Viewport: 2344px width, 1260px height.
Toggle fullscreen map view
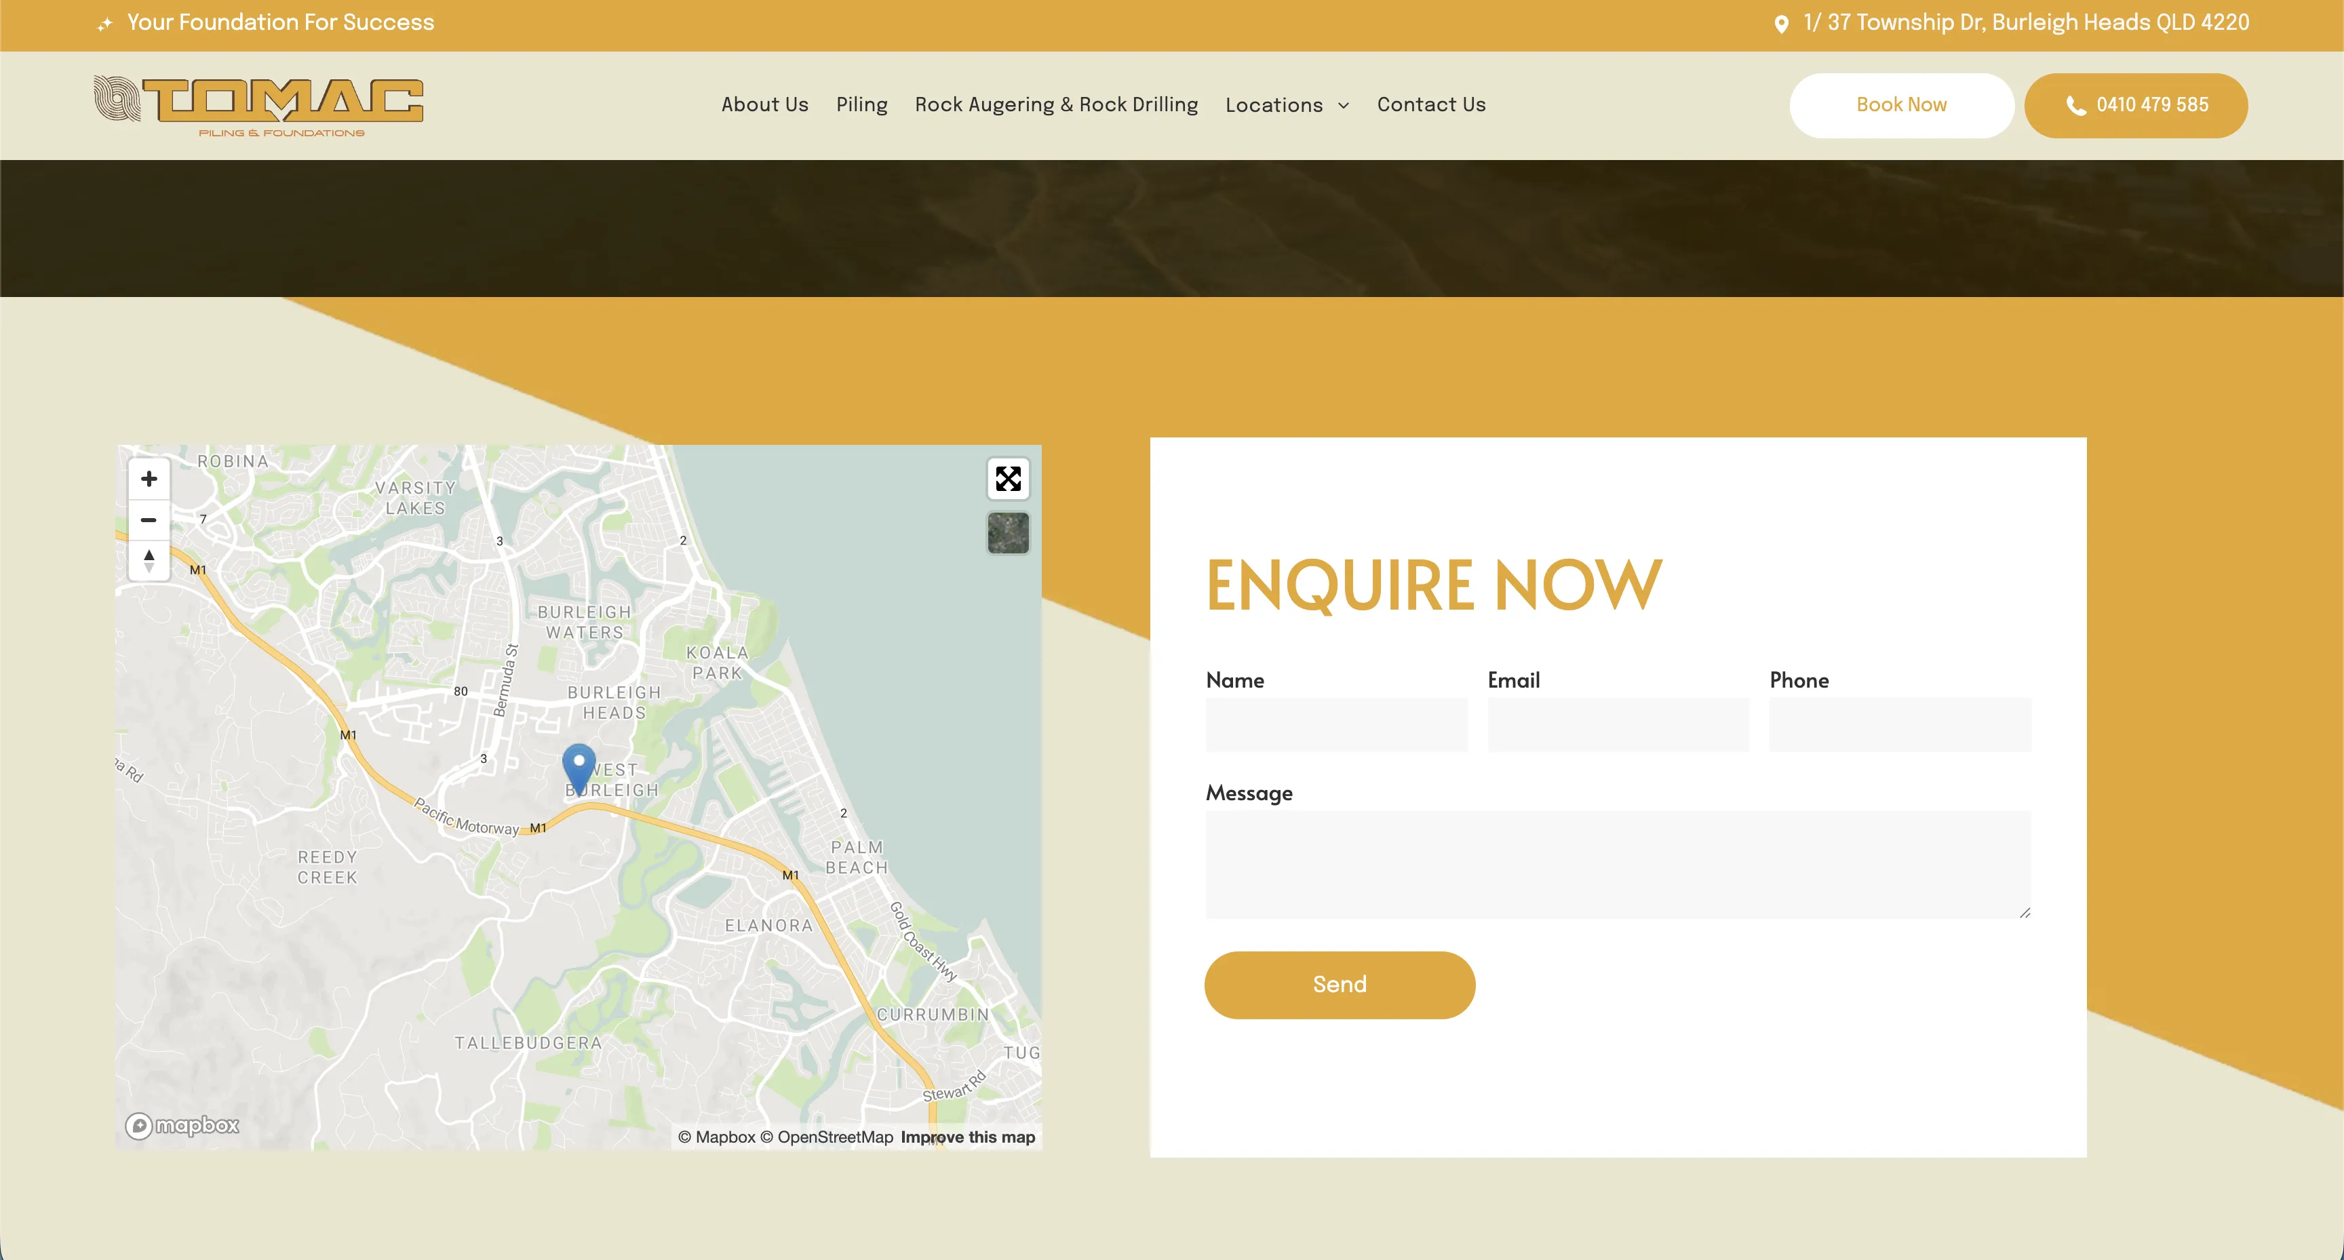(x=1007, y=479)
